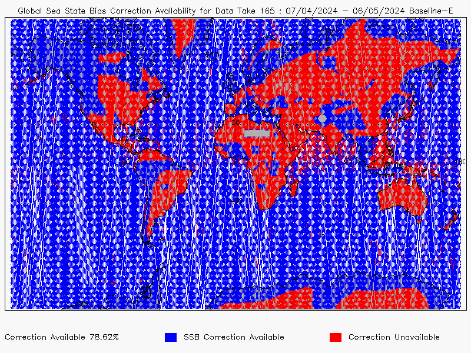Click the 'SSB Correction Available' legend label

pos(234,337)
